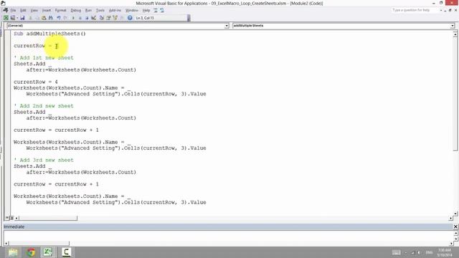Click code window scroll-up arrow
The image size is (459, 258).
[x=455, y=34]
